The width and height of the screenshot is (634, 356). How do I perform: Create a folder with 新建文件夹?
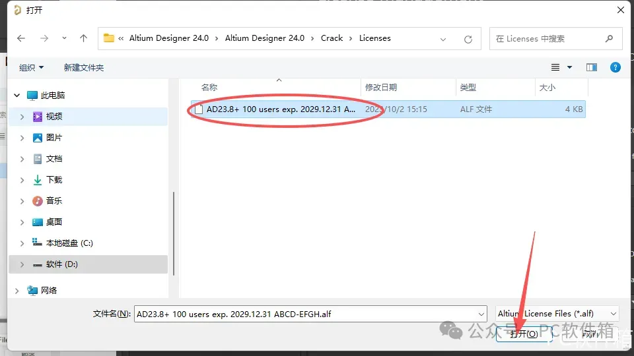[84, 67]
